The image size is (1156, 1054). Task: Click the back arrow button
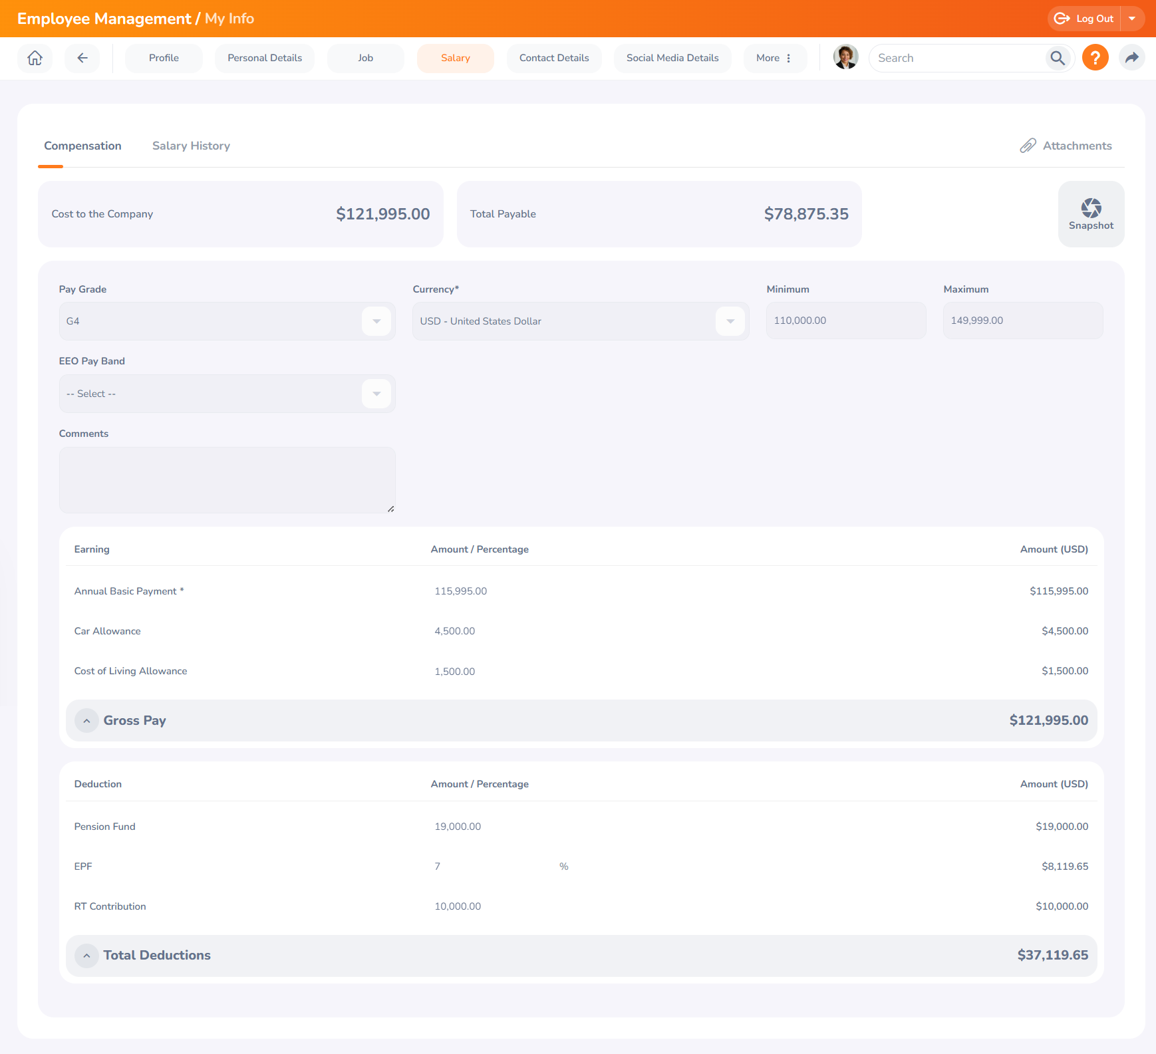click(82, 58)
